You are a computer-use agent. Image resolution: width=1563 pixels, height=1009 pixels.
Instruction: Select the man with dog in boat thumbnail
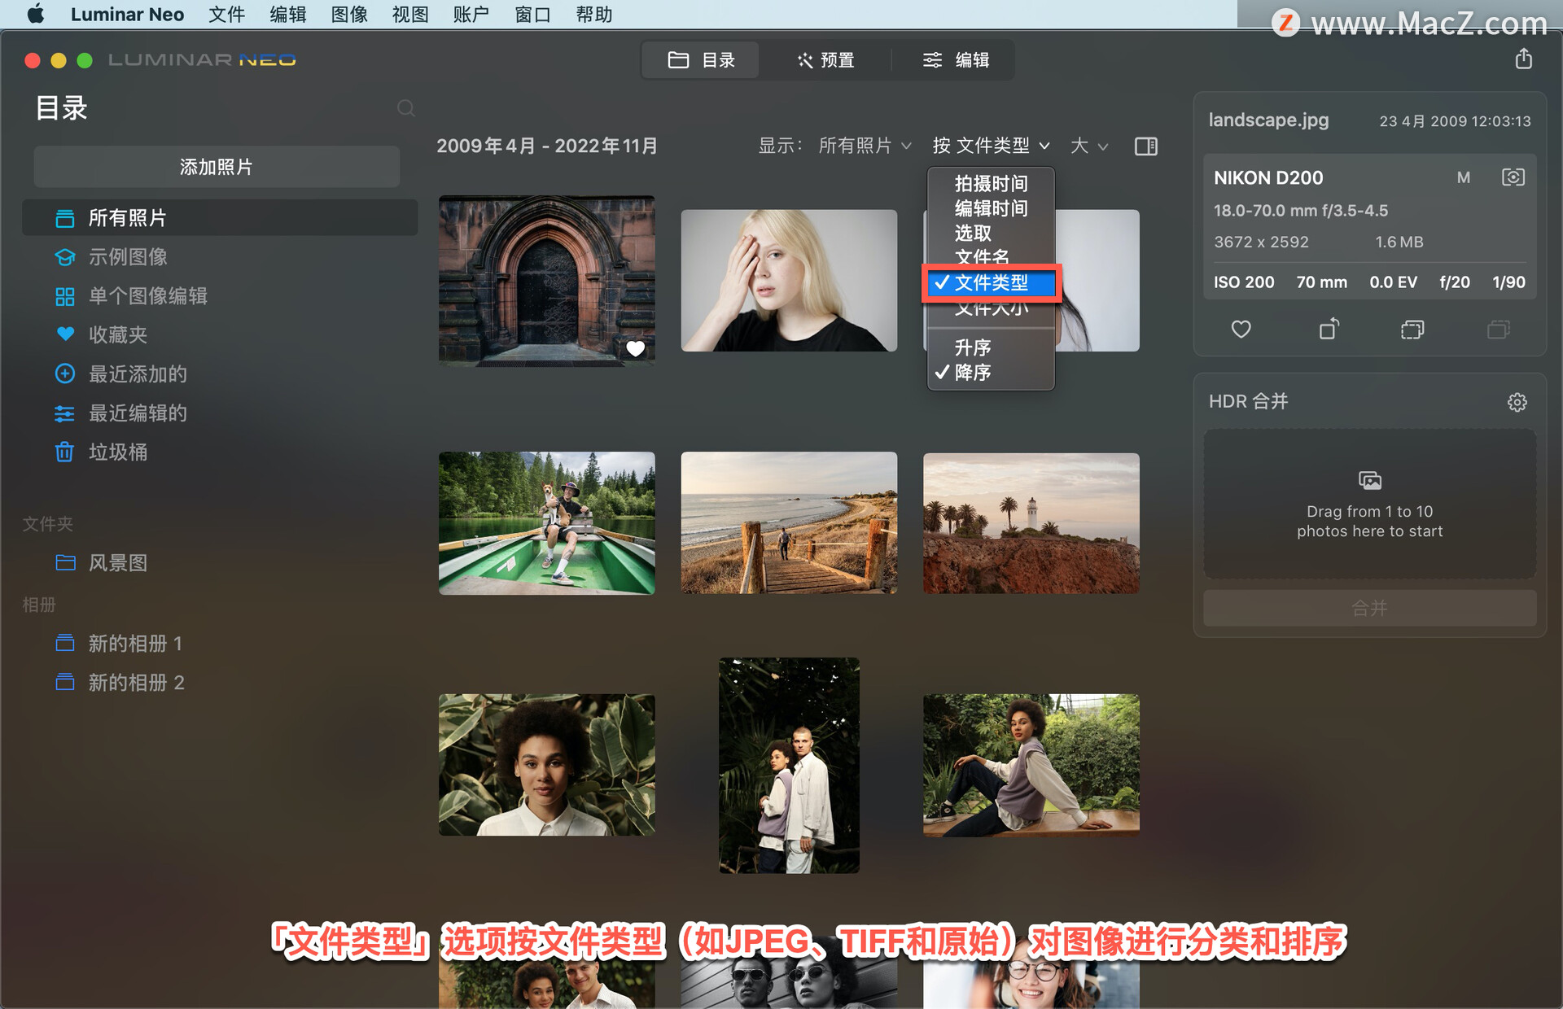tap(546, 523)
